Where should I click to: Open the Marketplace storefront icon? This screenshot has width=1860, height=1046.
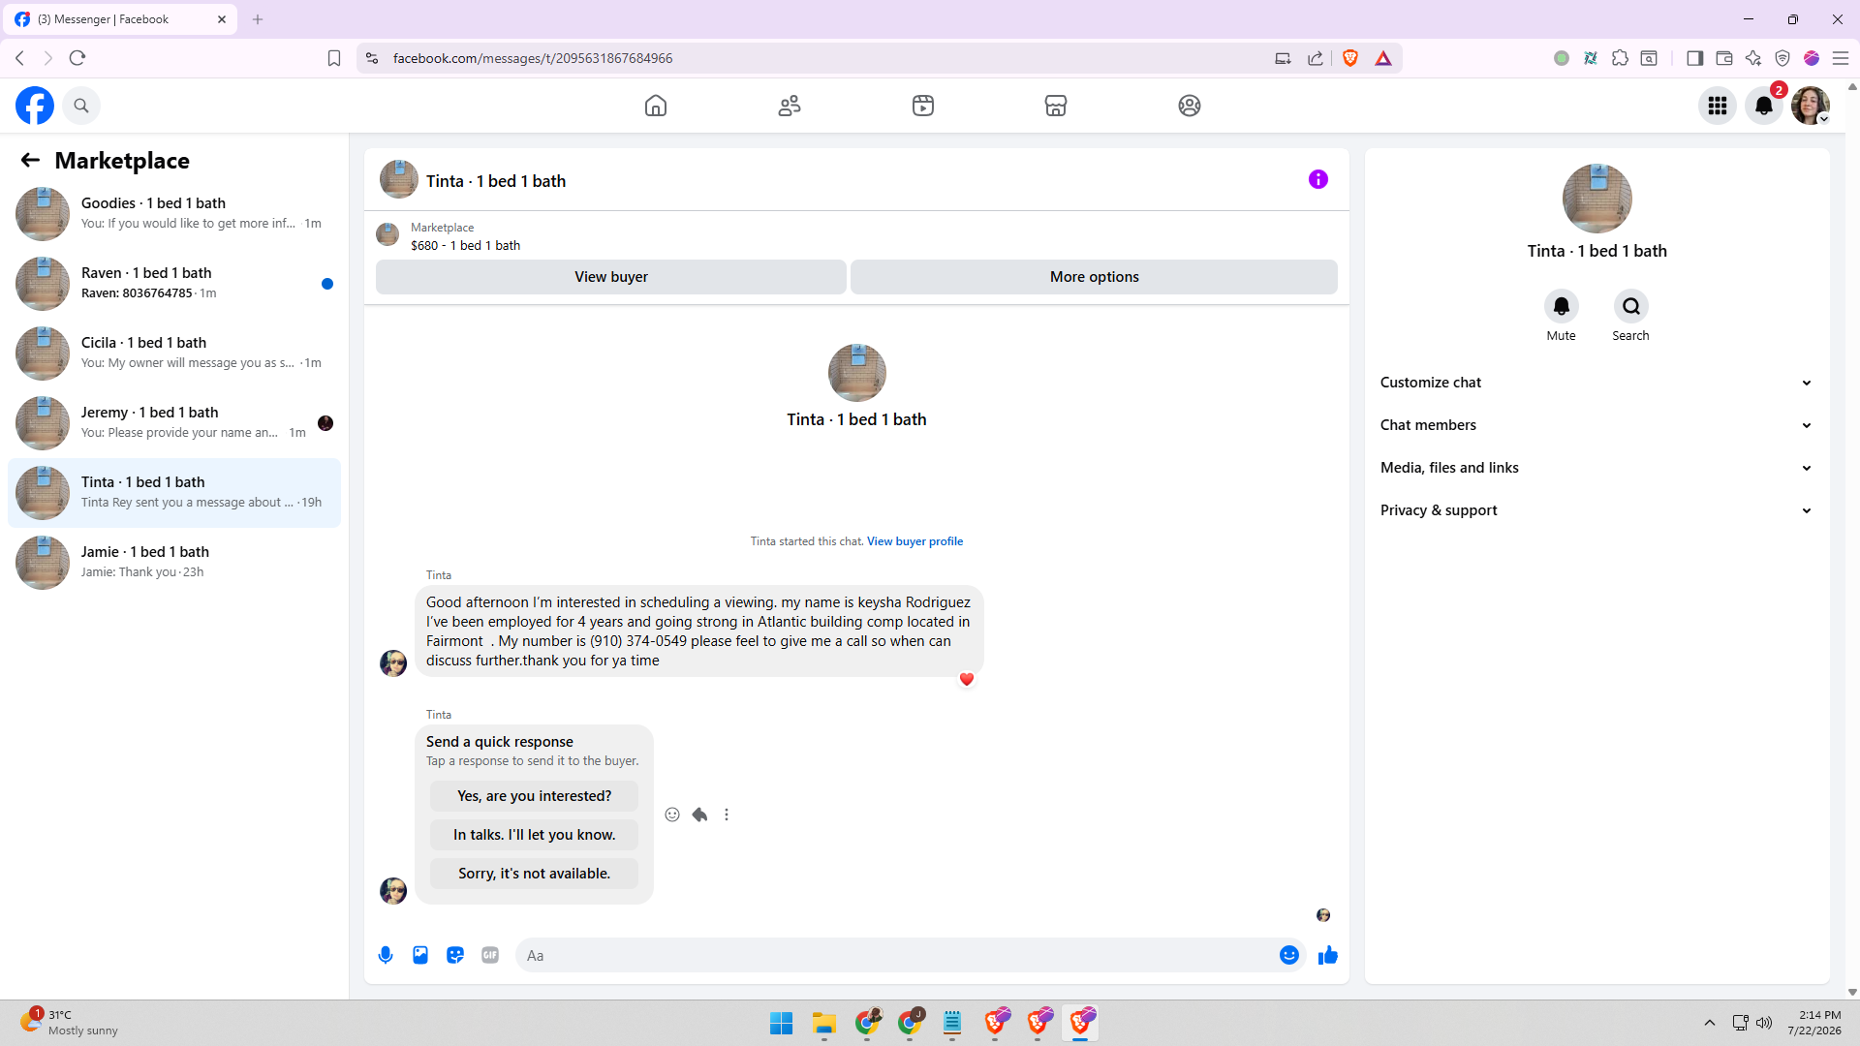[x=1056, y=106]
